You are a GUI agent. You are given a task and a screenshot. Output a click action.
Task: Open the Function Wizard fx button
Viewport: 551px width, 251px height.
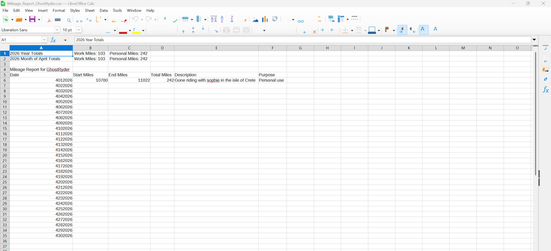53,40
